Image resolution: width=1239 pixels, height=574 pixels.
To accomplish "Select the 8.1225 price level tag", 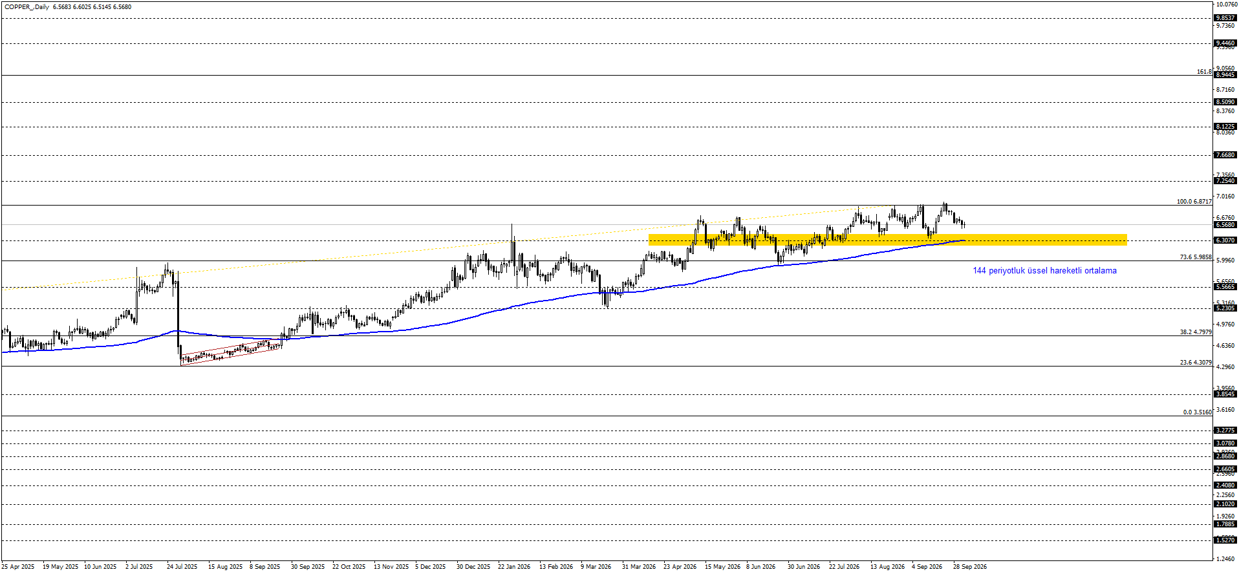I will [x=1225, y=127].
